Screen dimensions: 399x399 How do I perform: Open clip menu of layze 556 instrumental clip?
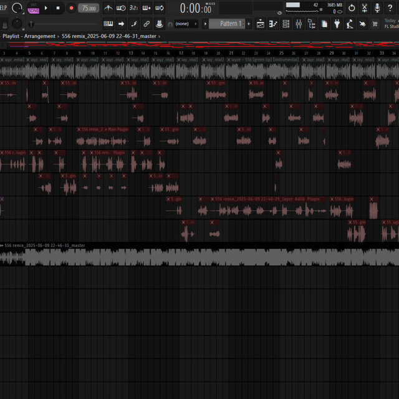tap(229, 60)
